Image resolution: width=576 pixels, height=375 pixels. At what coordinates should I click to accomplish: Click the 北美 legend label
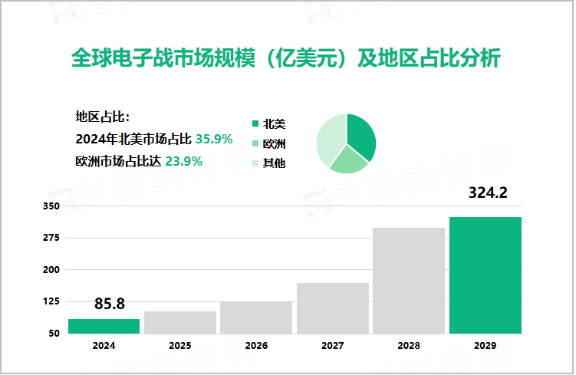(275, 124)
